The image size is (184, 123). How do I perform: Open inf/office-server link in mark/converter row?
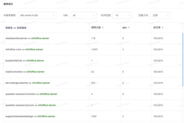pyautogui.click(x=35, y=72)
